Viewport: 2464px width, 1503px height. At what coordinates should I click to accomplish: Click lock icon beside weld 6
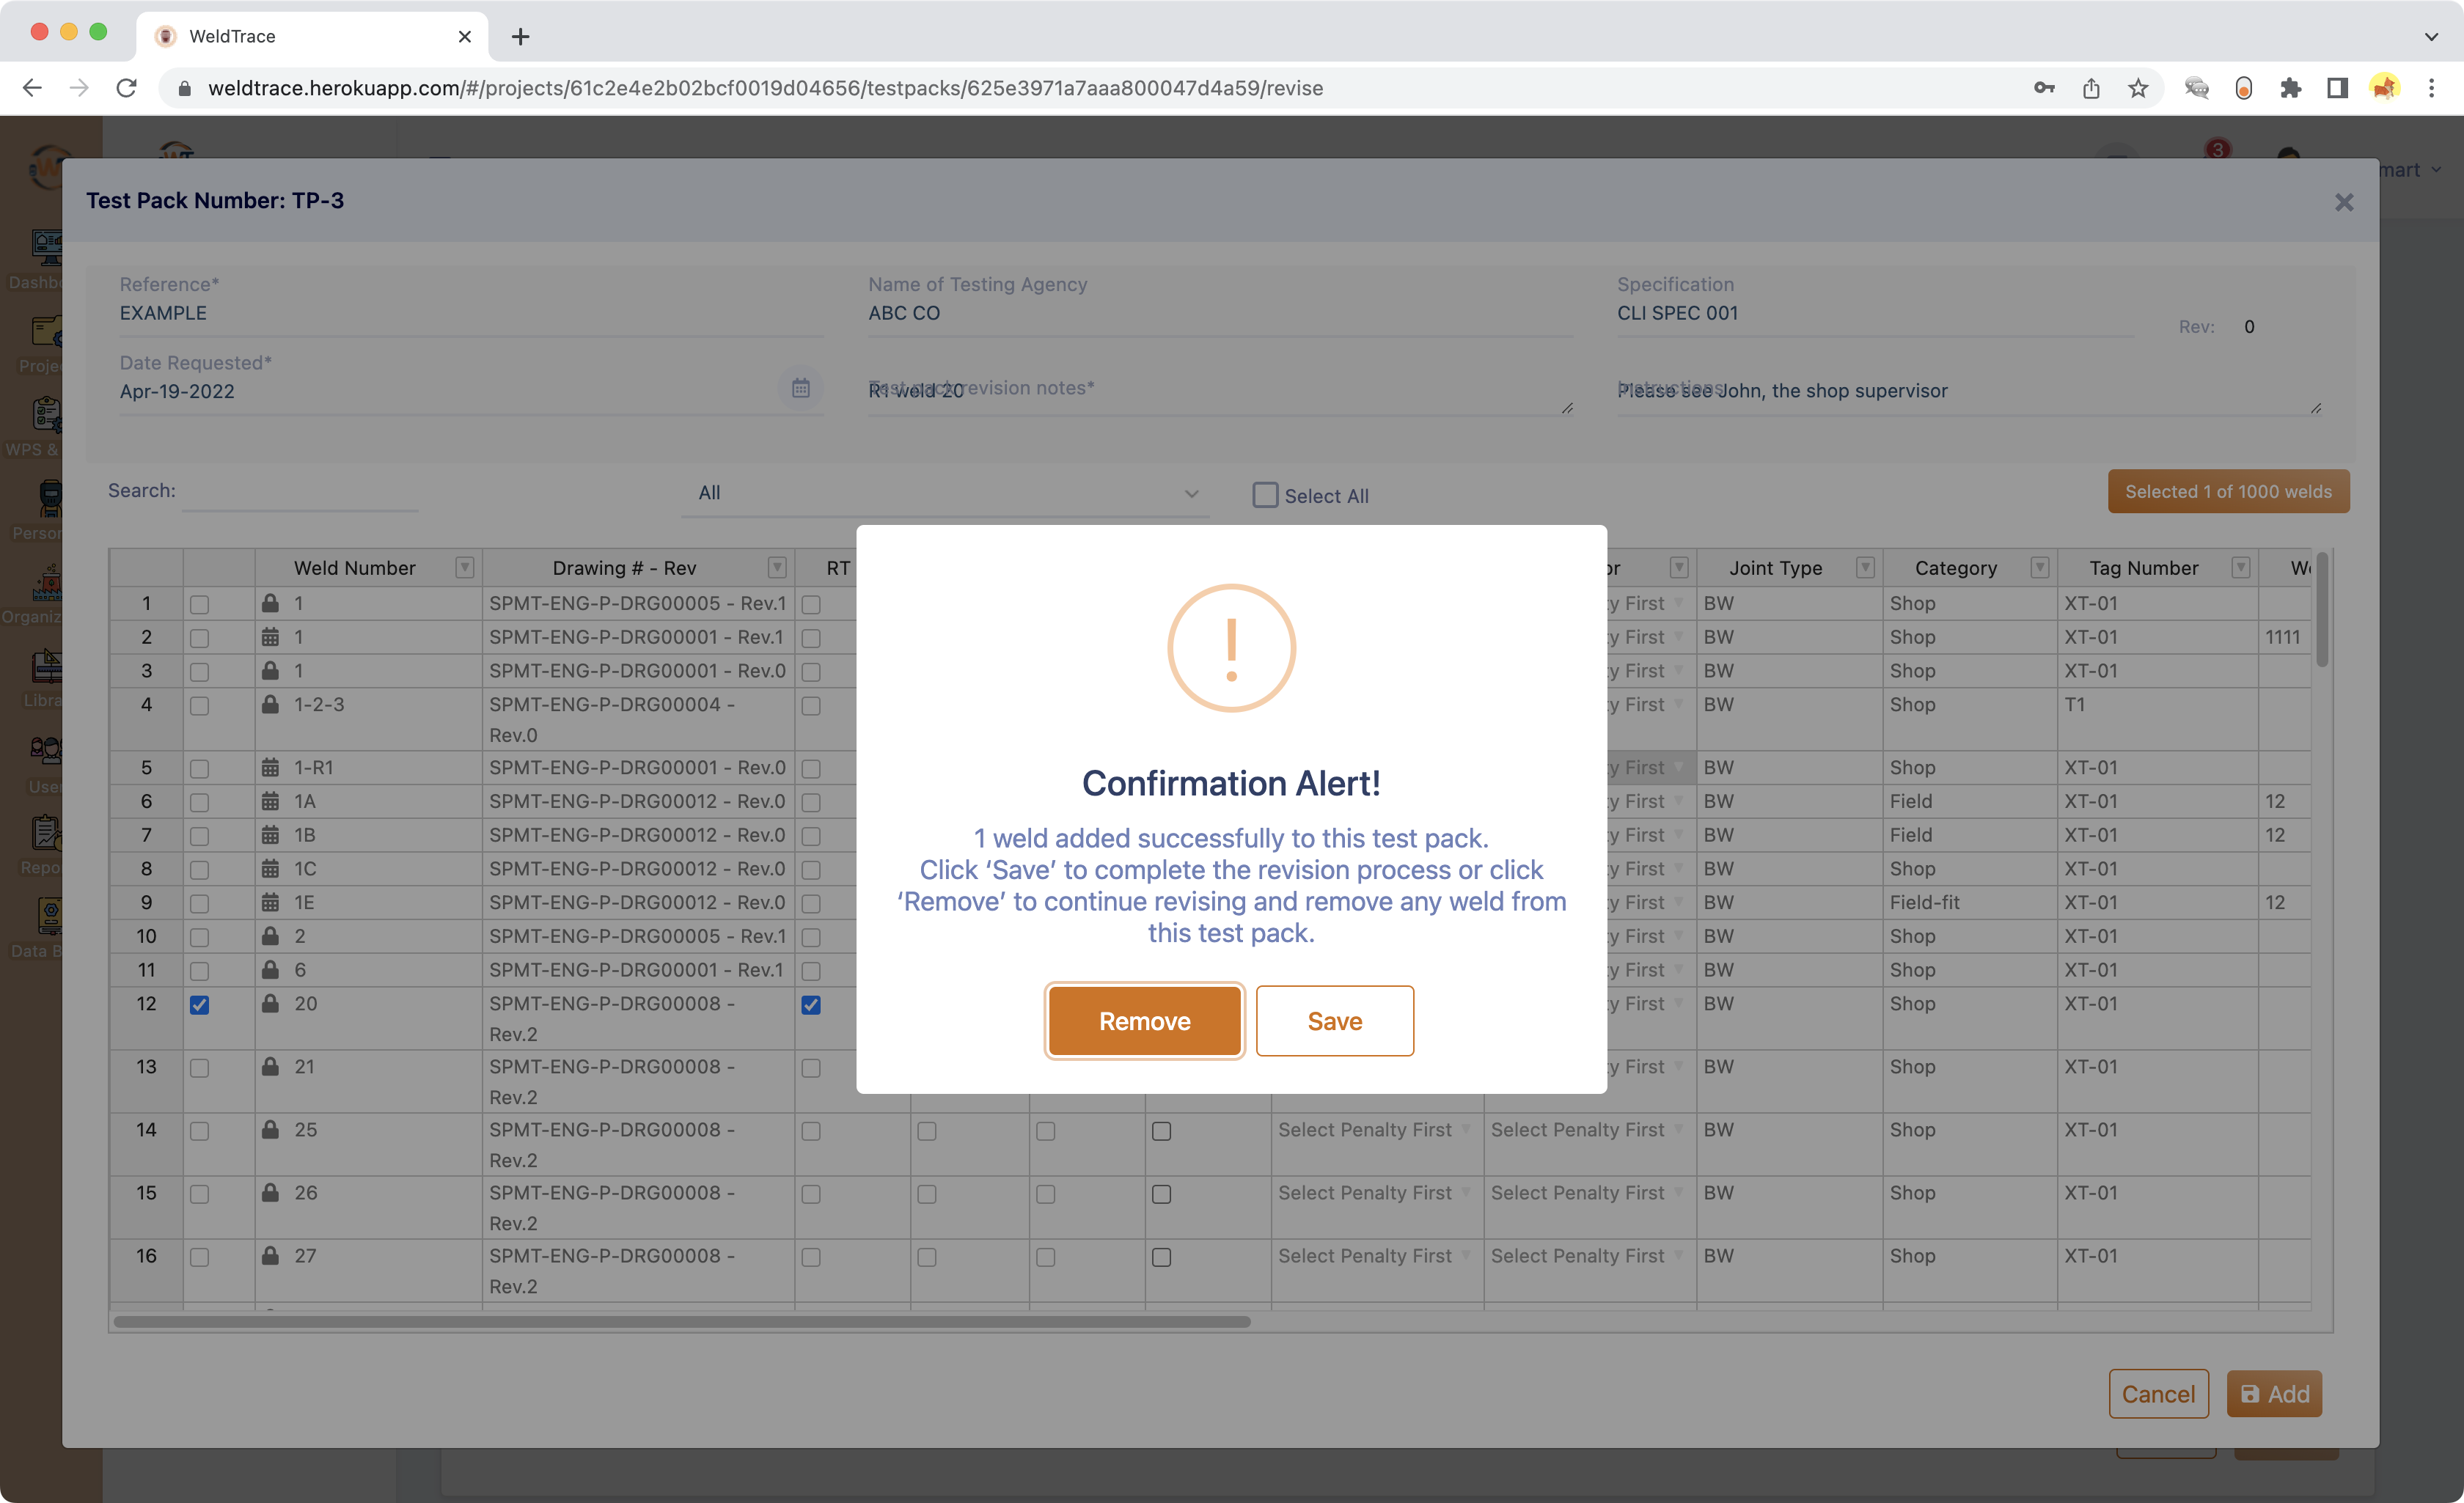[270, 969]
